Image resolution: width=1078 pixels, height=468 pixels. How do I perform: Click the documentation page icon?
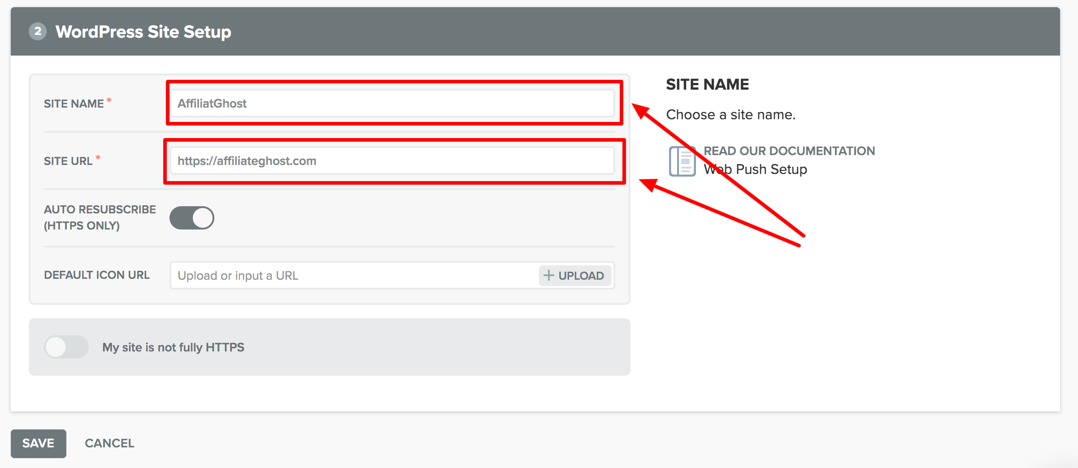coord(682,161)
